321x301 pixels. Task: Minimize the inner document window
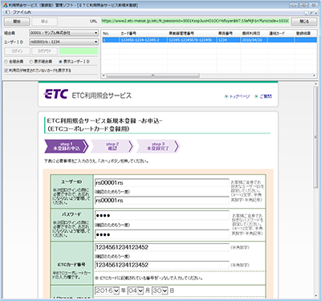[x=306, y=13]
